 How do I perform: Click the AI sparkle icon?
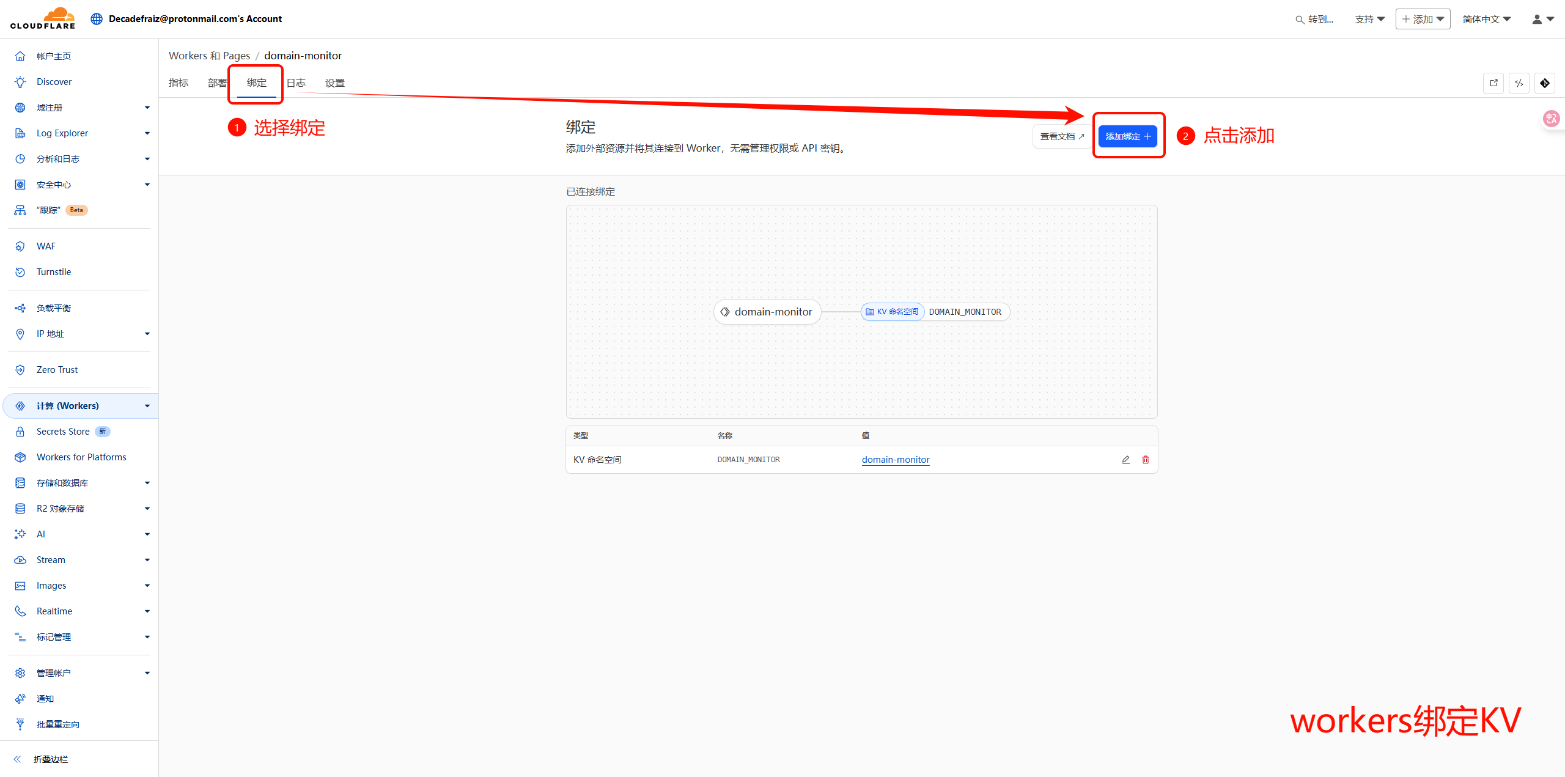(x=20, y=534)
